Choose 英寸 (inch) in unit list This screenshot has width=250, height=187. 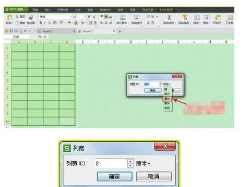(167, 94)
